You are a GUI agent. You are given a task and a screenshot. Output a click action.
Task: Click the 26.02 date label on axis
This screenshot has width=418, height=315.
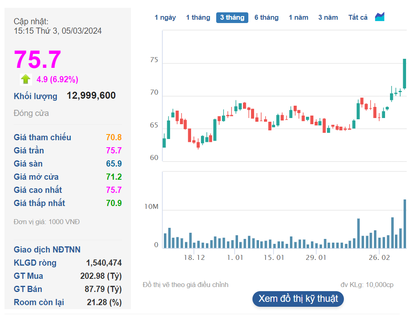click(379, 257)
